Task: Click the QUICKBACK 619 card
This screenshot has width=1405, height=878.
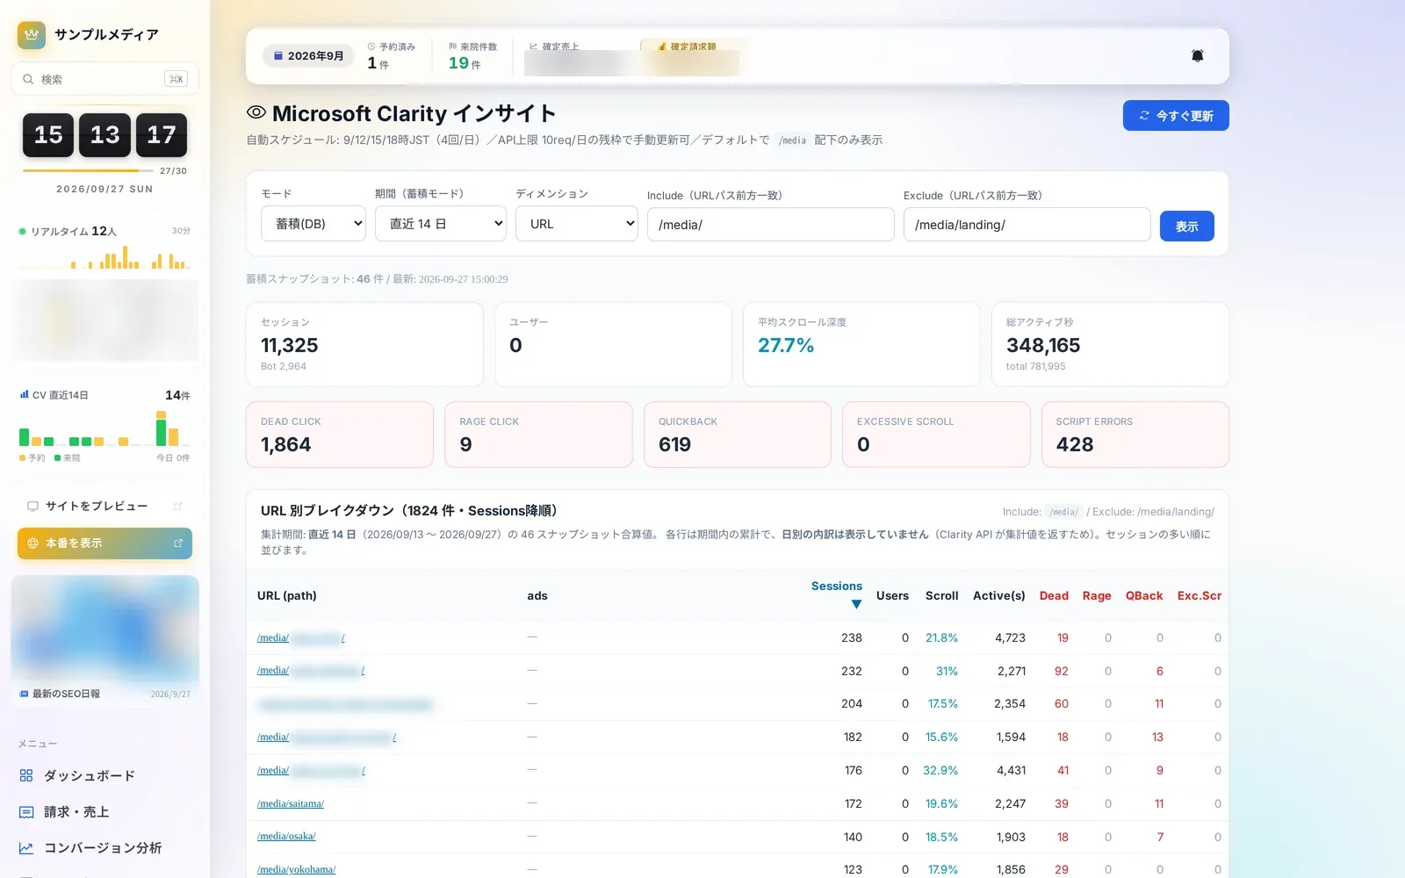Action: pyautogui.click(x=738, y=435)
